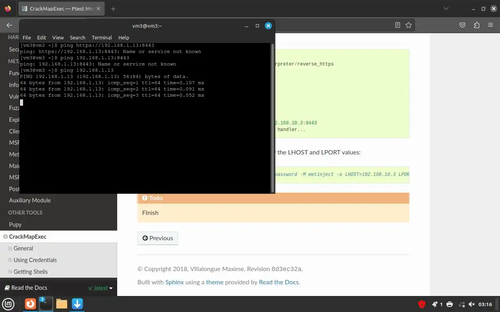Screen dimensions: 500x312
Task: Follow the theme link in footer
Action: (x=215, y=282)
